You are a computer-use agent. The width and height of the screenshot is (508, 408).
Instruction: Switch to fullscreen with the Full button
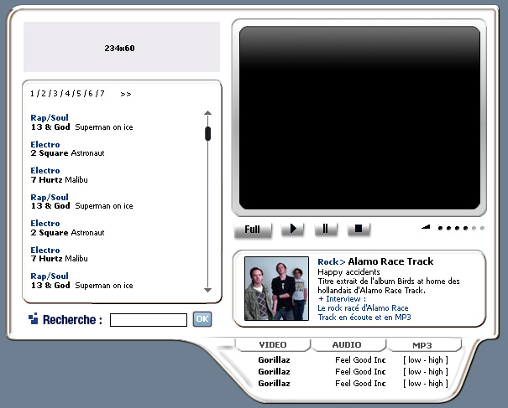click(x=253, y=230)
